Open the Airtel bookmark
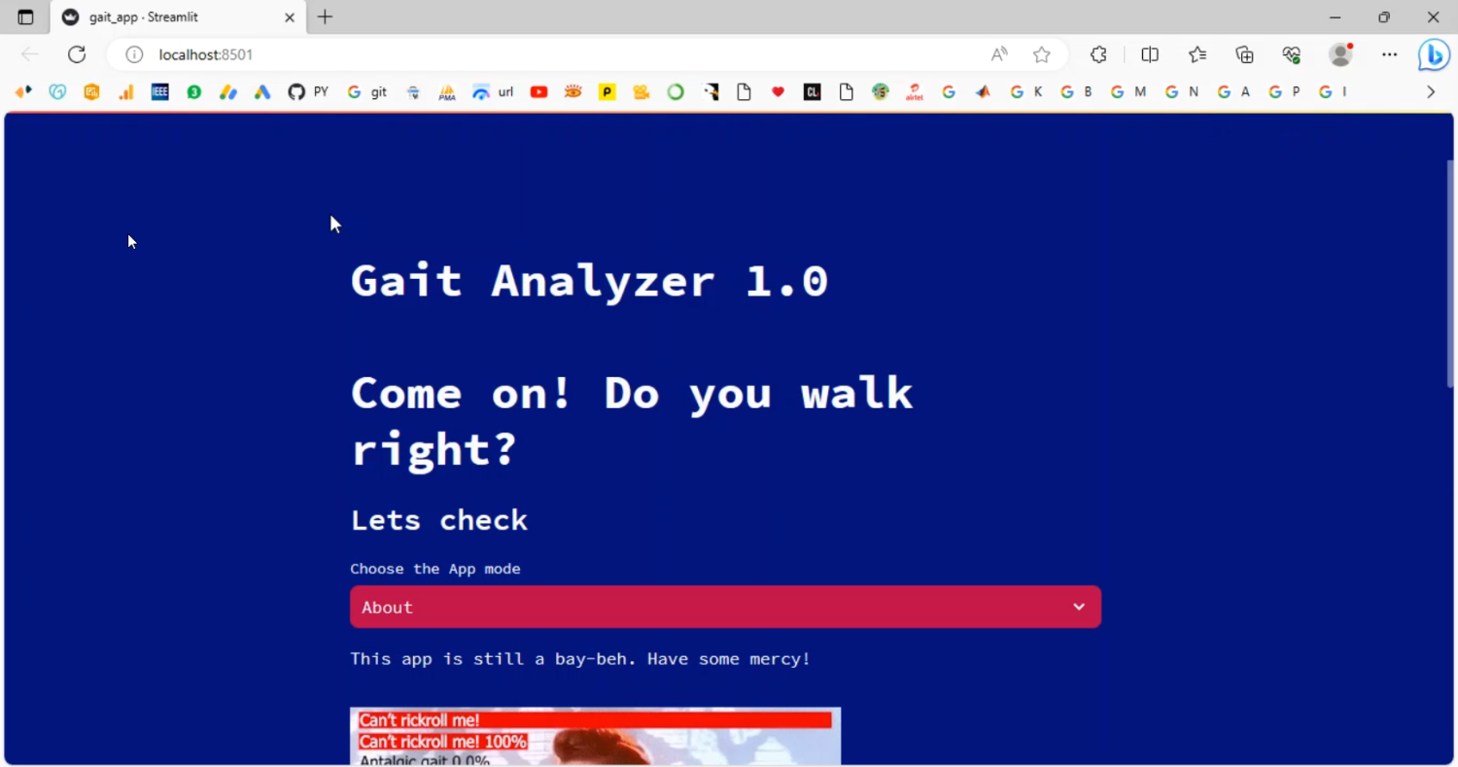This screenshot has height=767, width=1458. tap(914, 91)
